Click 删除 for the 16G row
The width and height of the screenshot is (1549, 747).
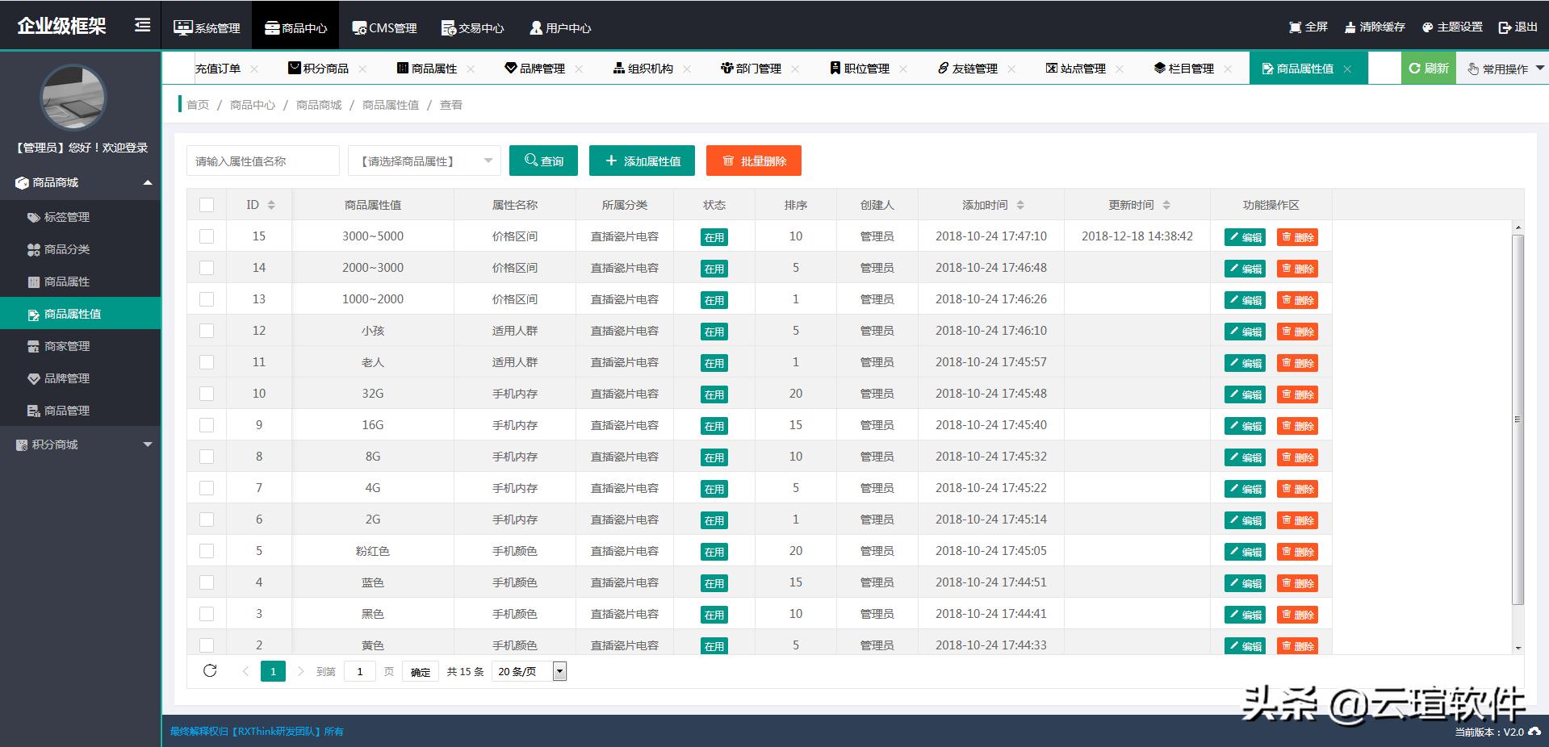(1297, 426)
